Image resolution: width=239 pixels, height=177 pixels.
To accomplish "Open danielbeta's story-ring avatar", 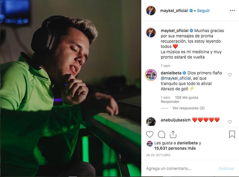I will 151,75.
